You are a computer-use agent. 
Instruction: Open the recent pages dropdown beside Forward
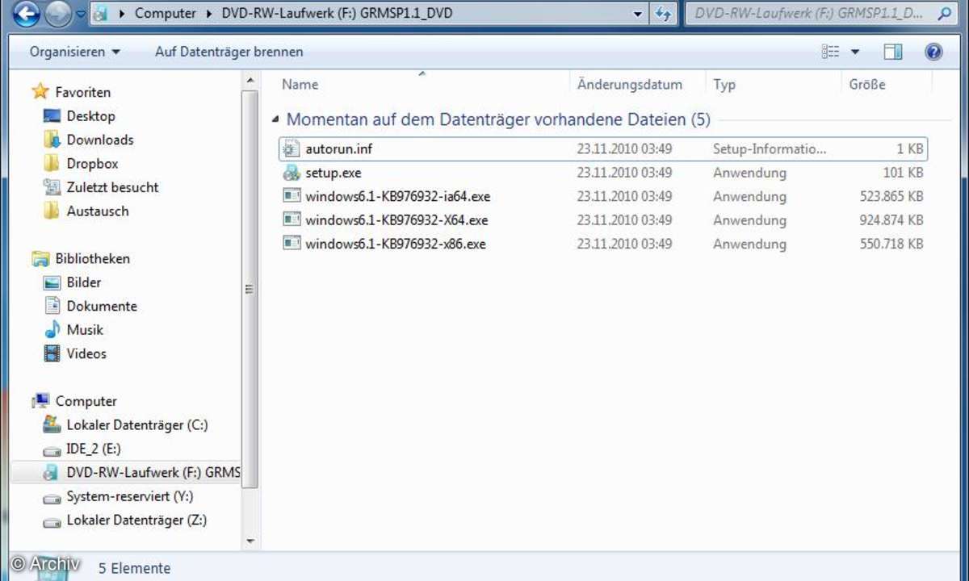(80, 15)
